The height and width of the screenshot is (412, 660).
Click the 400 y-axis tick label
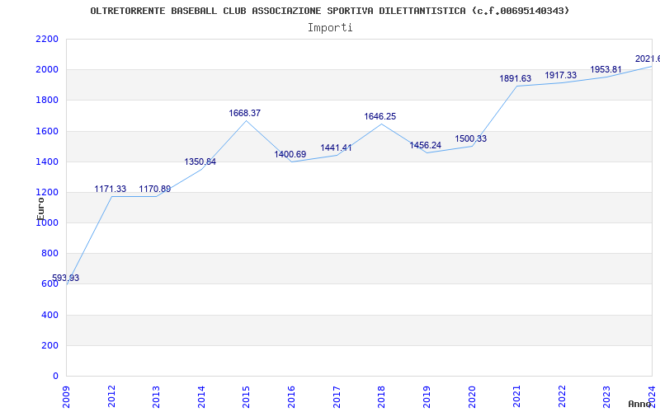(x=50, y=315)
